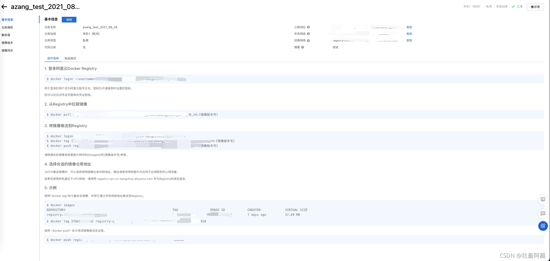Click the repository name azang_test_2021_08_24 value
The image size is (550, 261).
pos(100,27)
